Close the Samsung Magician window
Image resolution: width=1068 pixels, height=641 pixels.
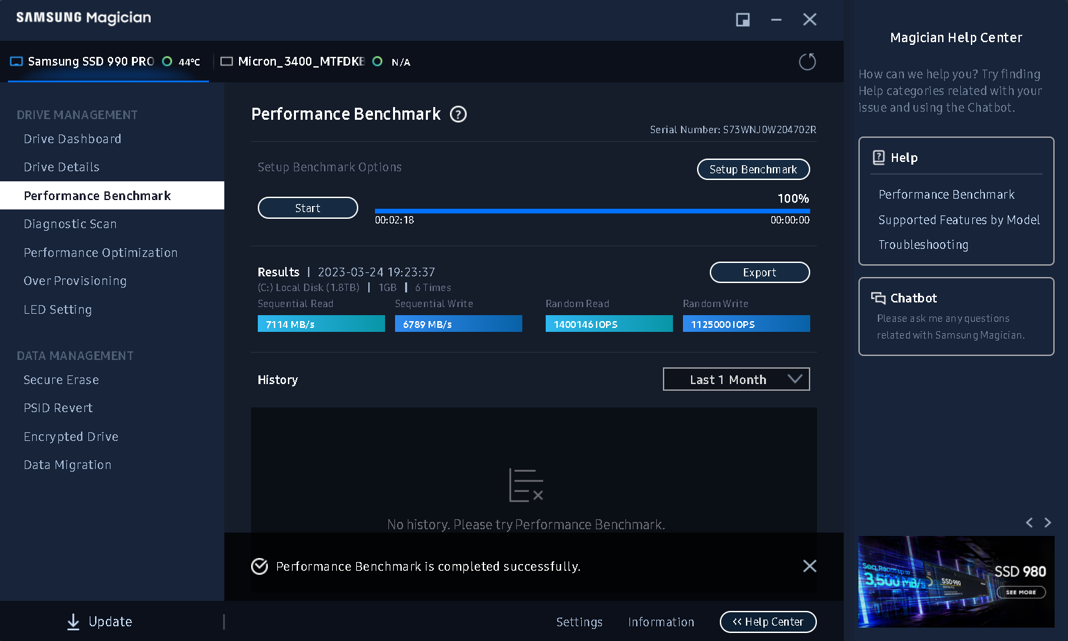coord(810,19)
